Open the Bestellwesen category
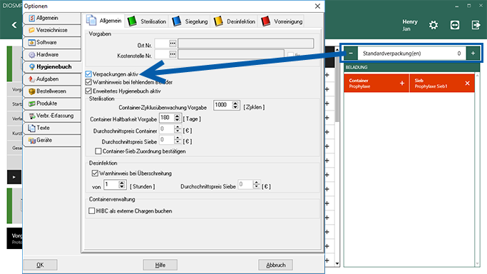 (x=52, y=91)
